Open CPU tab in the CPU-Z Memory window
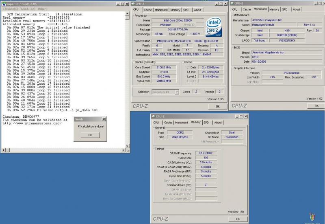Screen dimensions: 325x224 click(156, 123)
